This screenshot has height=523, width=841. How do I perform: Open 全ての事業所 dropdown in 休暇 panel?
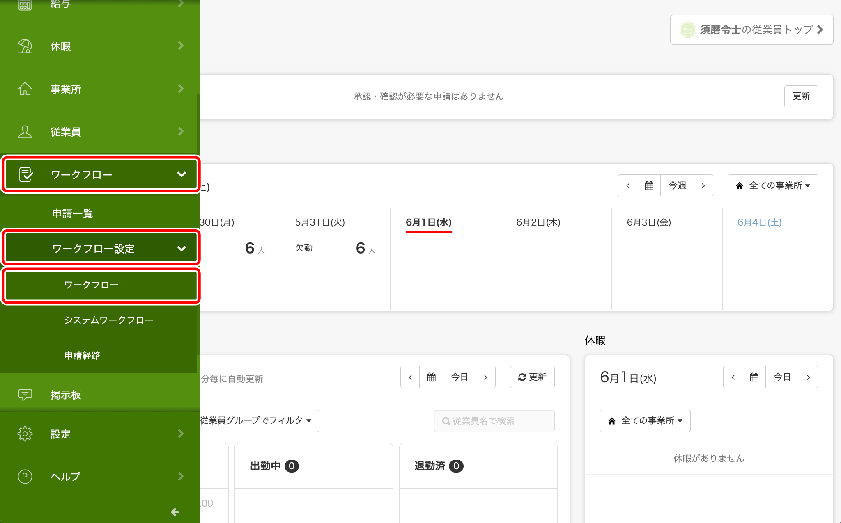click(x=645, y=421)
